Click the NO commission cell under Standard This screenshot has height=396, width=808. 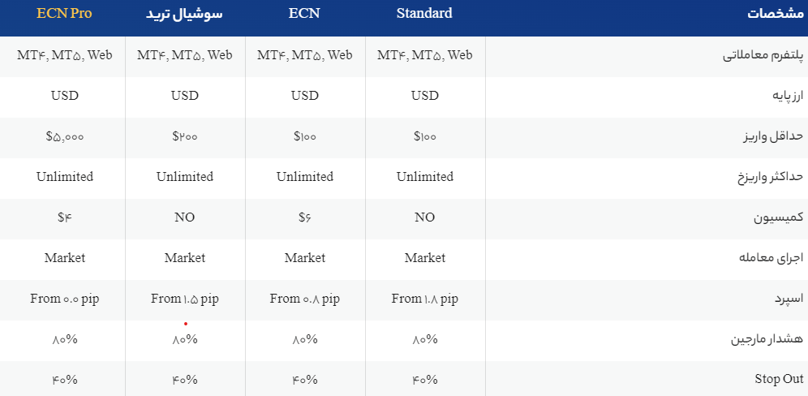pos(424,217)
